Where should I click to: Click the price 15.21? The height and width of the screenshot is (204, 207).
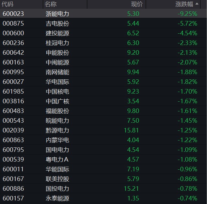coord(131,188)
